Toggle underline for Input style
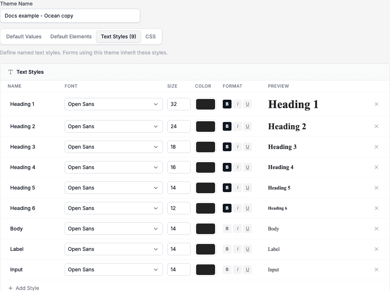Screen dimensions: 390x298 point(248,270)
